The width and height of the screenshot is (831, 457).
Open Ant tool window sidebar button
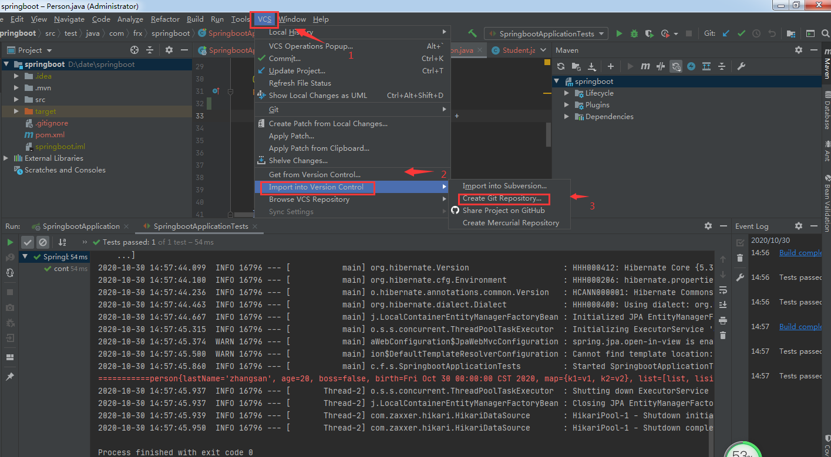pyautogui.click(x=826, y=150)
